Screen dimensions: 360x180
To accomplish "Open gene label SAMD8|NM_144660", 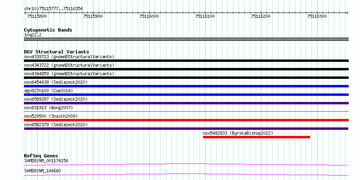I will [42, 171].
